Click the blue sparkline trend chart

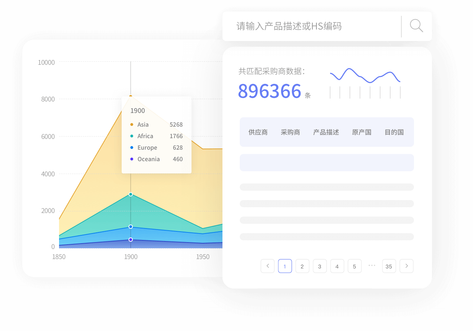365,76
